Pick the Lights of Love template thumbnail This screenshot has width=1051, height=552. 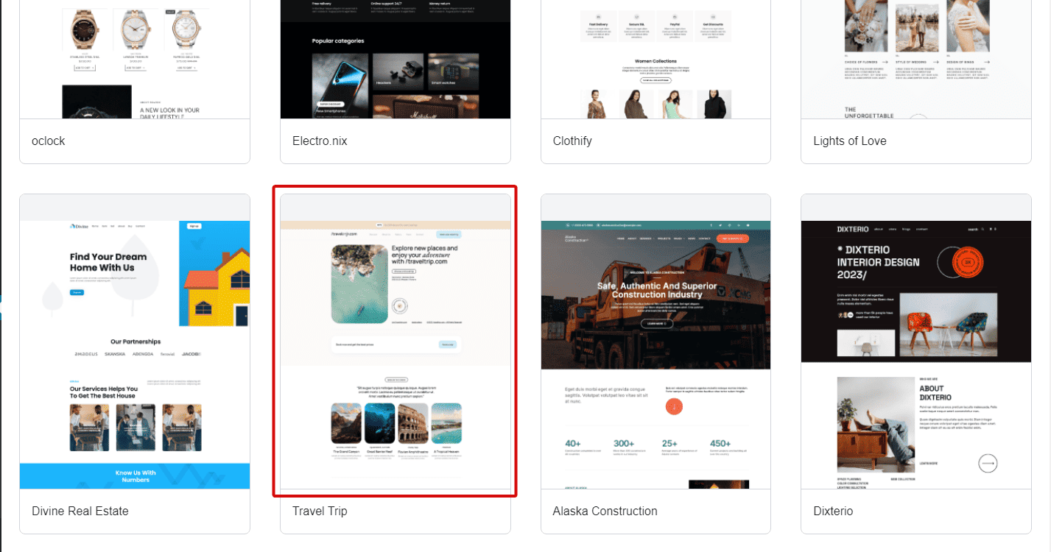915,59
